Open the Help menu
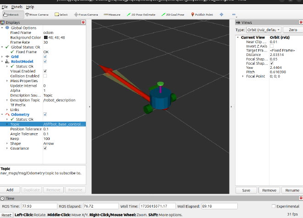 pyautogui.click(x=30, y=7)
